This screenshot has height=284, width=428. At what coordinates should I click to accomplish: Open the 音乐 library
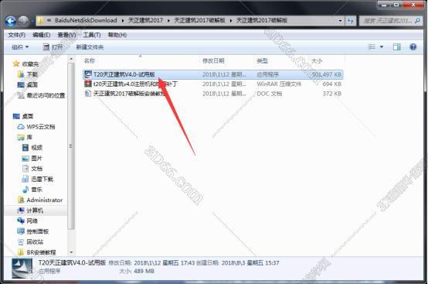pos(36,190)
